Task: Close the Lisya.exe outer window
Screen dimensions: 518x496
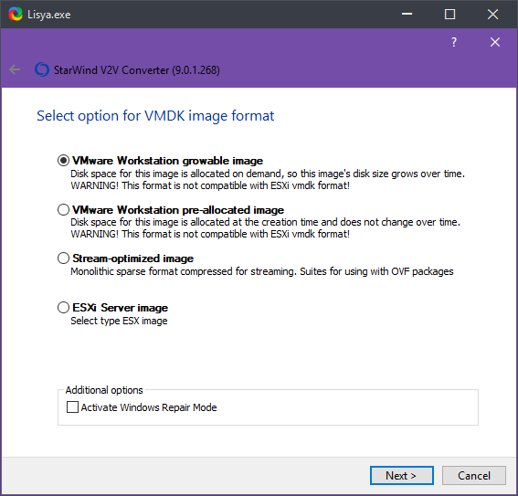Action: pyautogui.click(x=492, y=15)
